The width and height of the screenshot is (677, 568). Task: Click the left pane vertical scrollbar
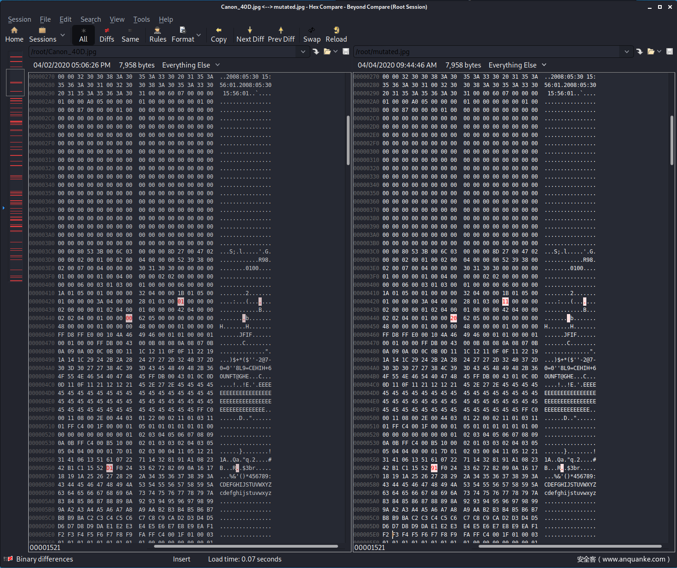348,140
